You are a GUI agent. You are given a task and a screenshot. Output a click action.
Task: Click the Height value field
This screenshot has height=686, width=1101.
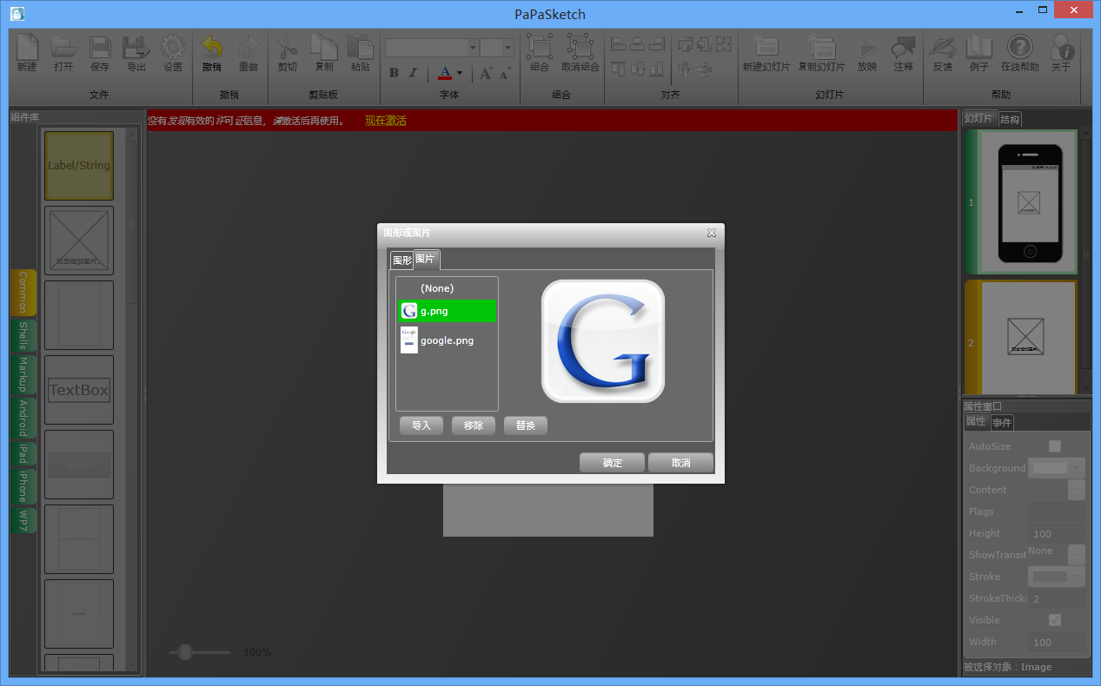(1057, 533)
